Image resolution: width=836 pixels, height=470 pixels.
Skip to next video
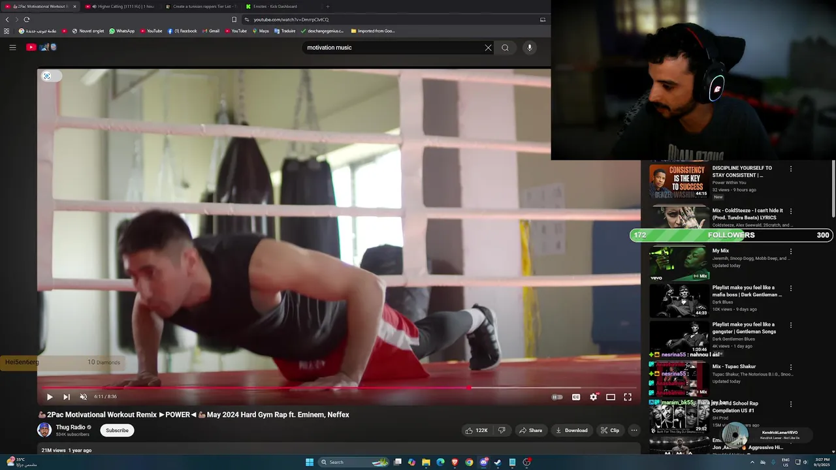(67, 397)
